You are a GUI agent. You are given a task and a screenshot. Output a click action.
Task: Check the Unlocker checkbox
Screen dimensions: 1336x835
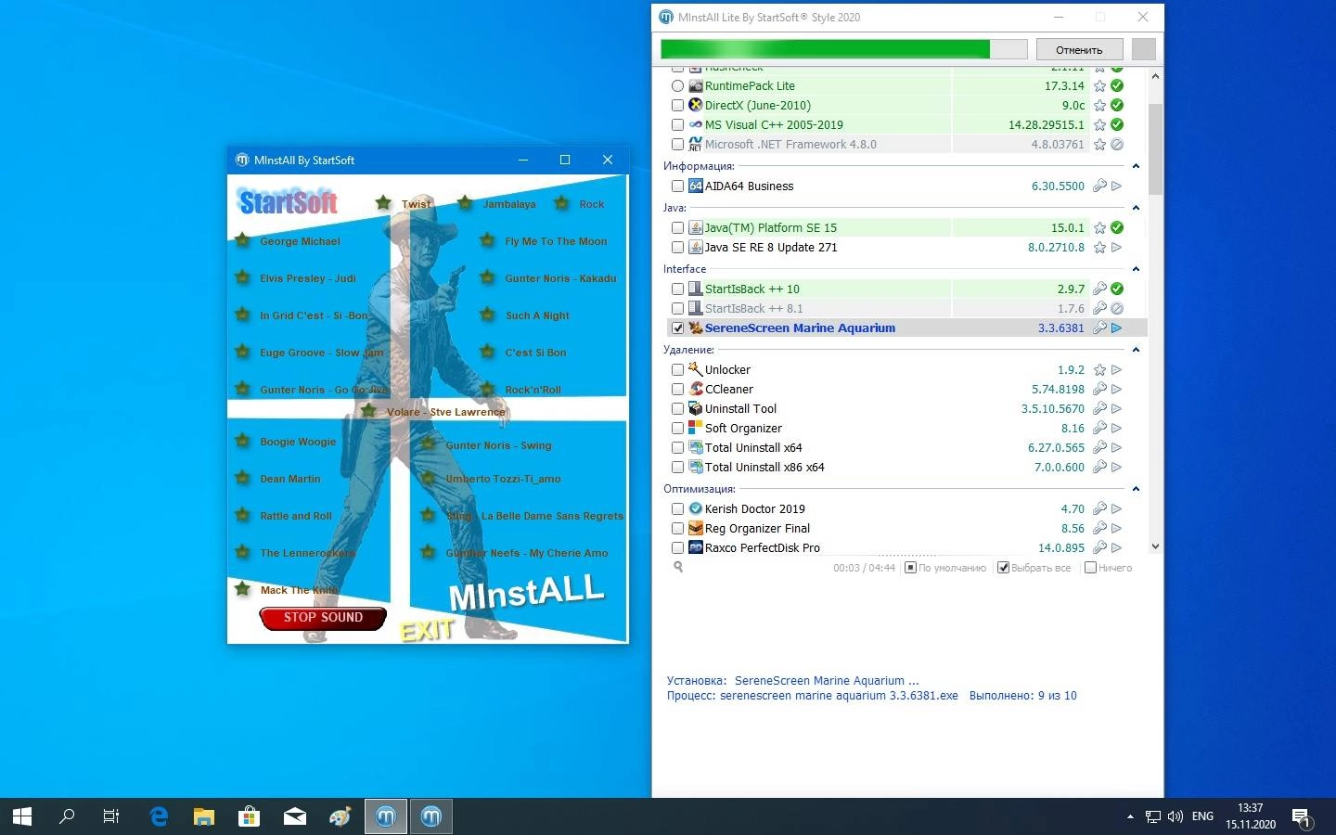pyautogui.click(x=677, y=370)
